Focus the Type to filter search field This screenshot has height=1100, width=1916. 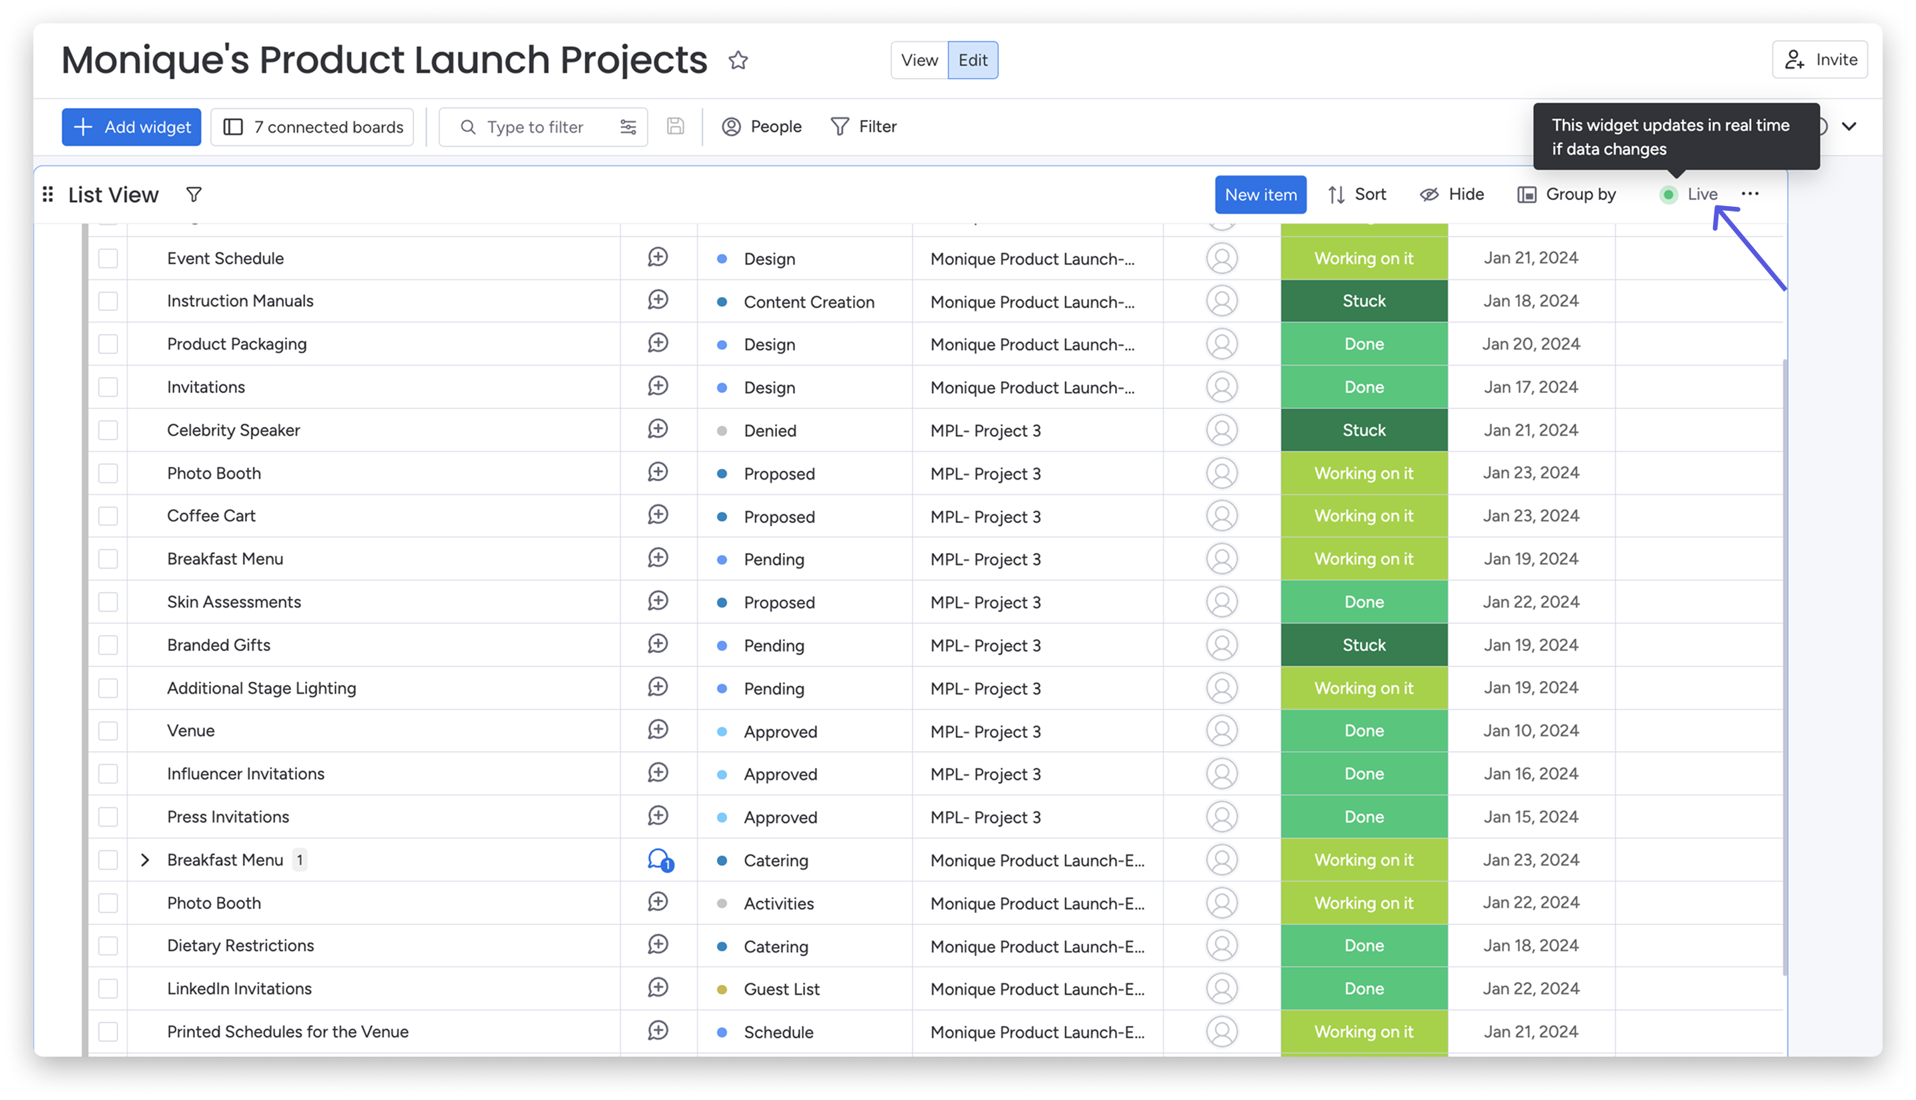point(543,127)
